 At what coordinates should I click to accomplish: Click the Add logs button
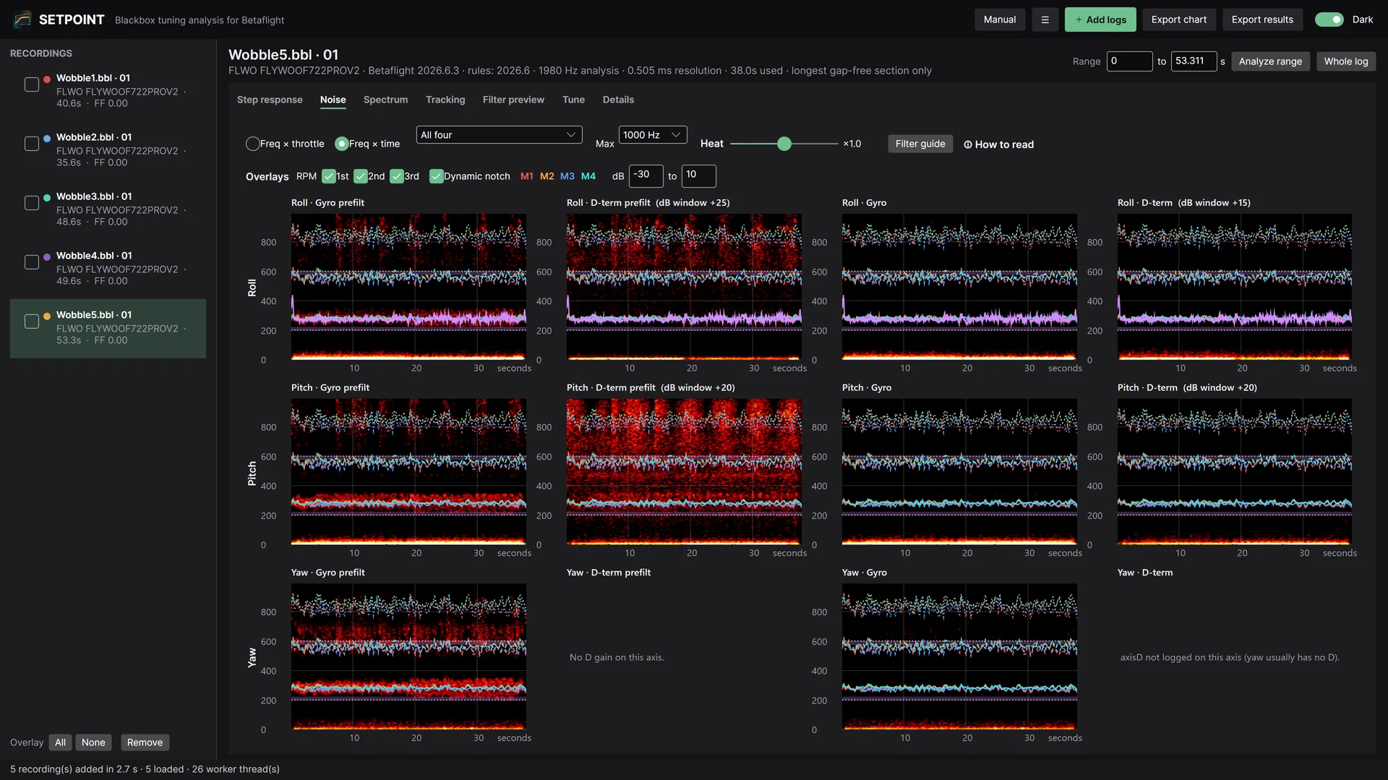1100,19
